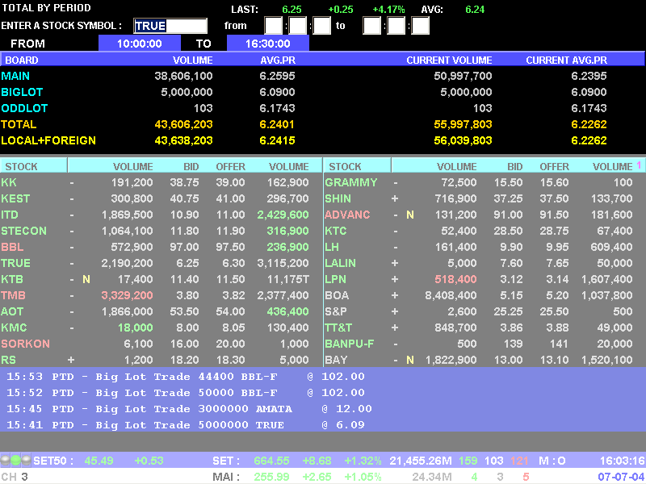Screen dimensions: 646x484
Task: Select stock BBL in the quote list
Action: pos(12,247)
